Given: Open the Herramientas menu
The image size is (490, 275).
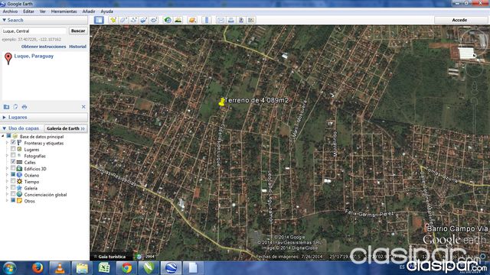Looking at the screenshot, I should click(64, 11).
